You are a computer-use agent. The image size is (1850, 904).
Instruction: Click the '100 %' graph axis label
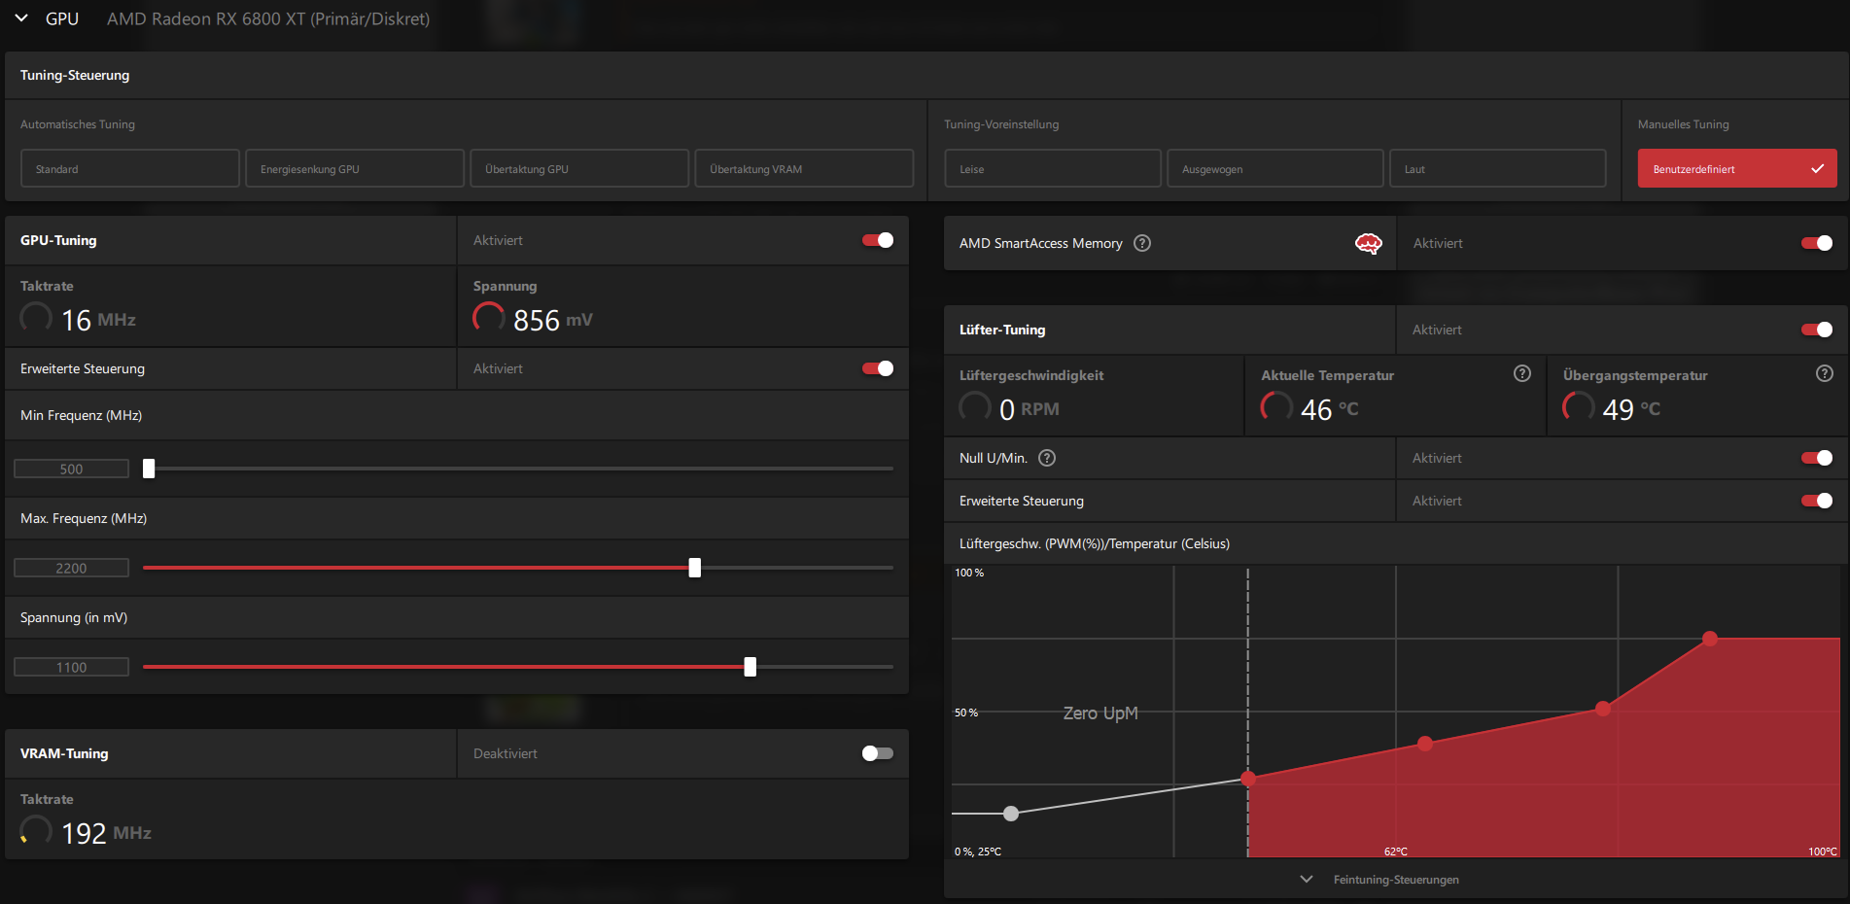pyautogui.click(x=969, y=573)
